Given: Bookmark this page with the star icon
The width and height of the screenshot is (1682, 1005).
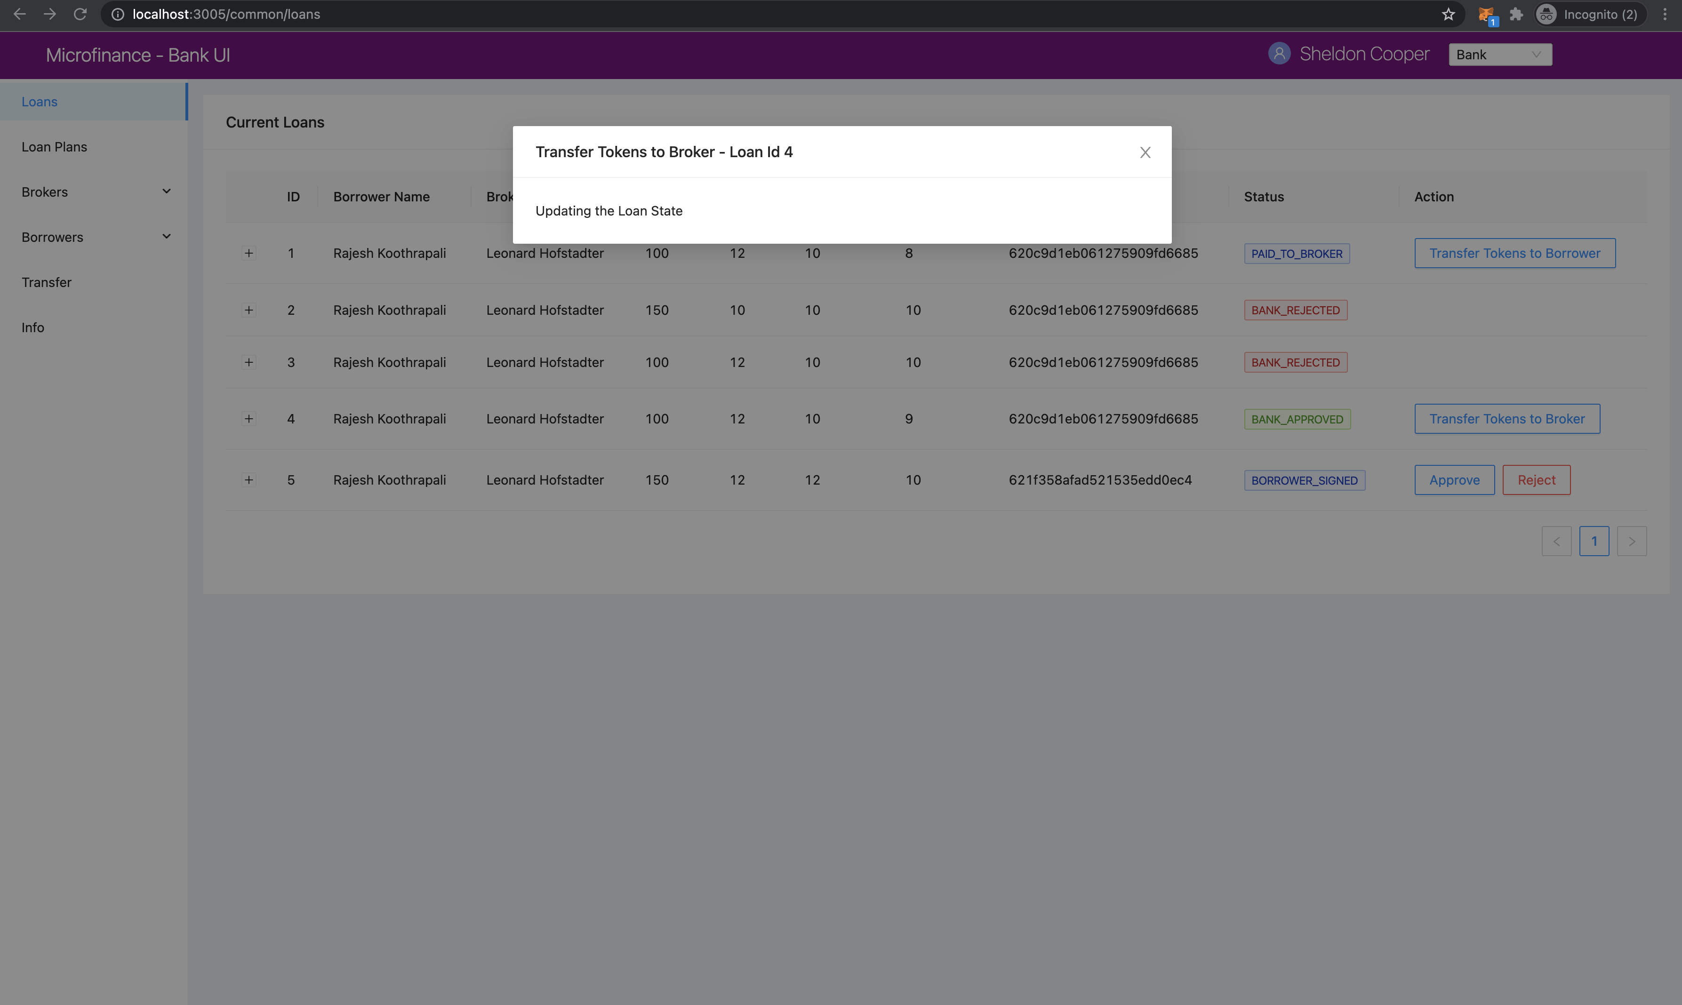Looking at the screenshot, I should point(1448,14).
